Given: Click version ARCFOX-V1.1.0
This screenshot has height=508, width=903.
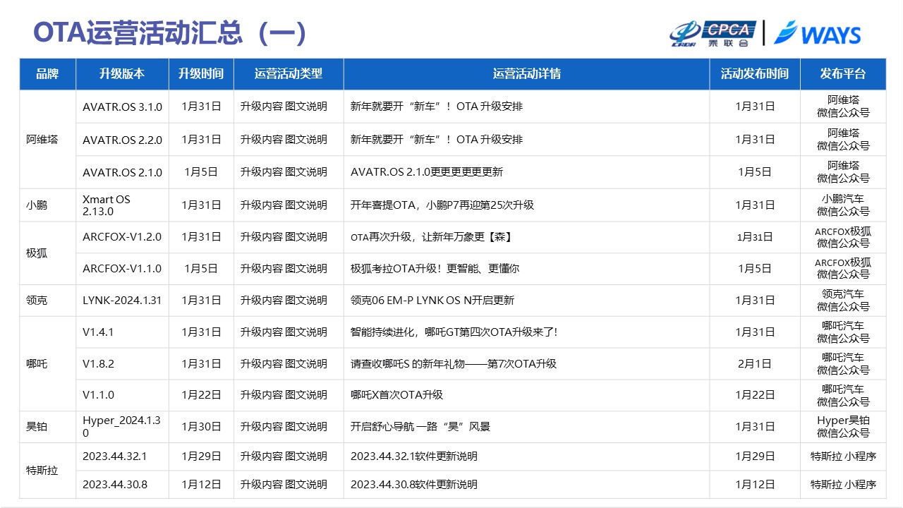Looking at the screenshot, I should (x=121, y=269).
